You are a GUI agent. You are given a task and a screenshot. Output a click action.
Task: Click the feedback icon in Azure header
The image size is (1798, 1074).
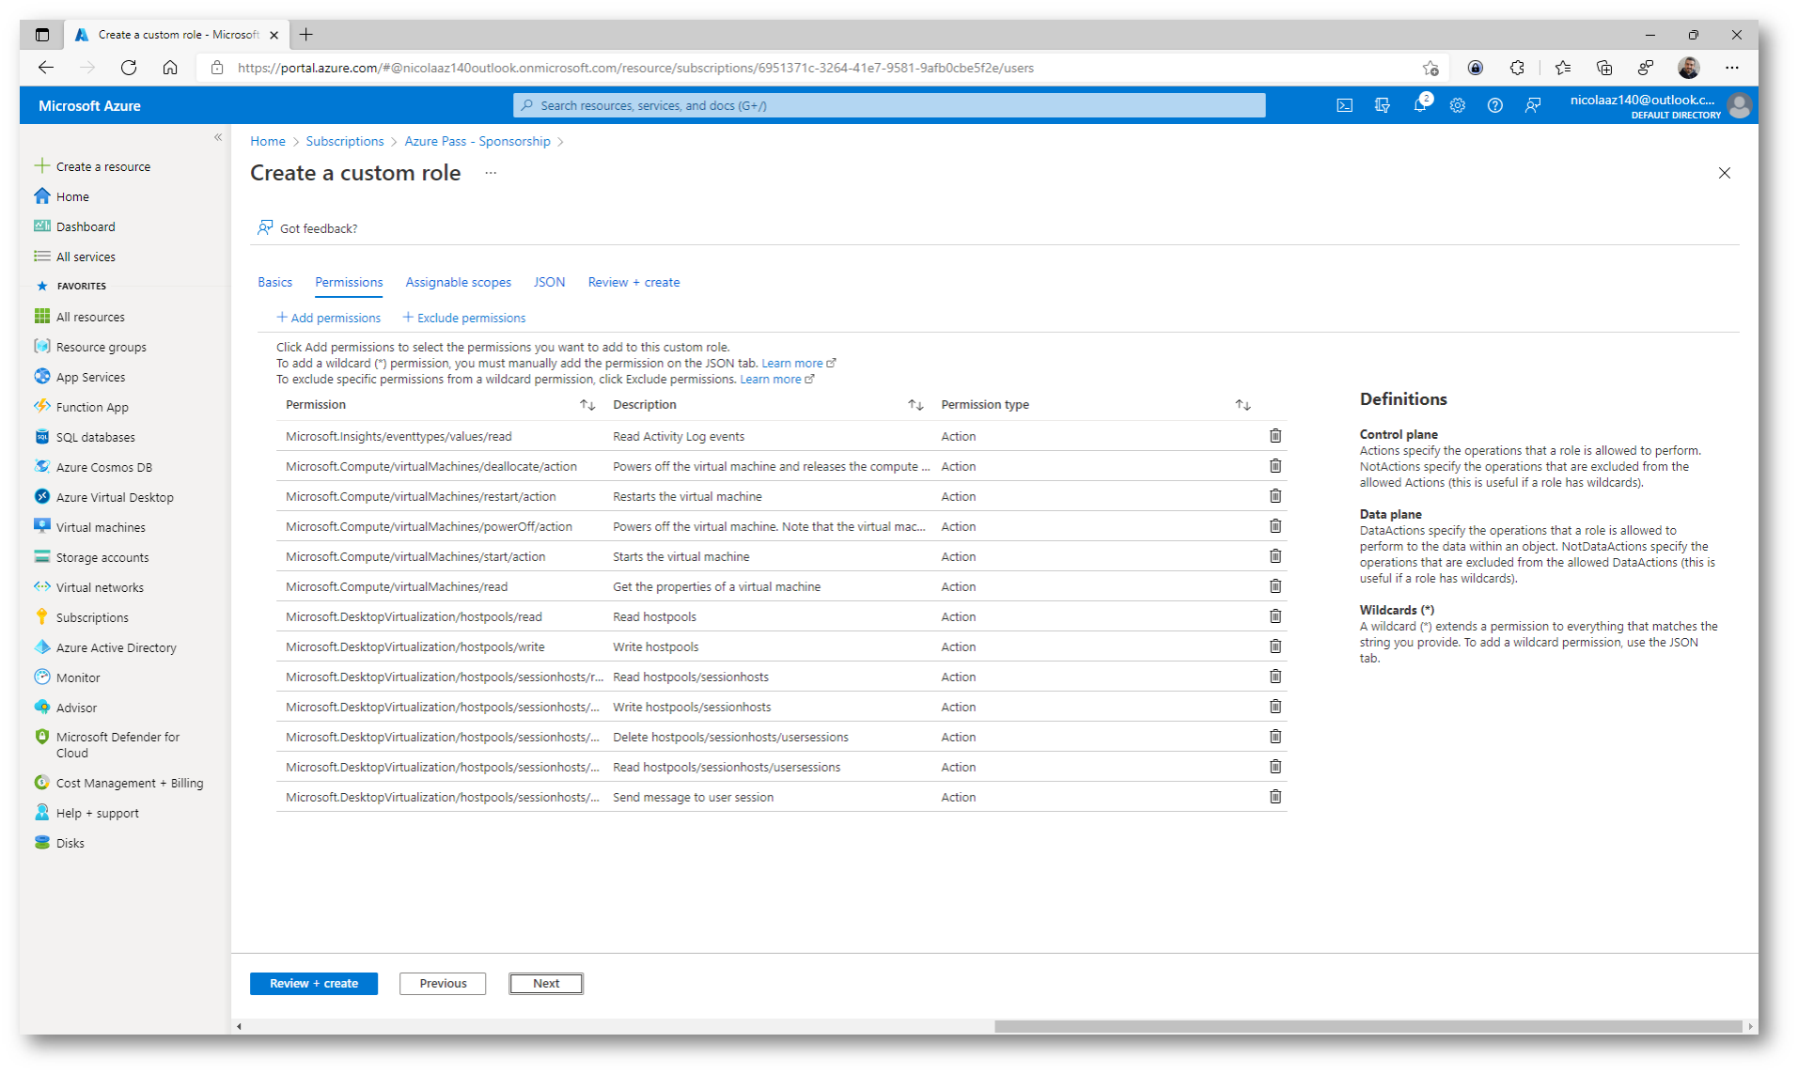click(1533, 105)
